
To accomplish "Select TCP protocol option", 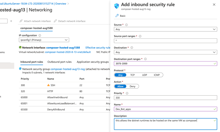I will (132, 75).
